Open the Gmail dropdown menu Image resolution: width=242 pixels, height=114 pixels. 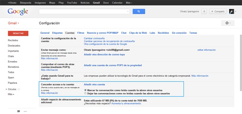pos(13,23)
